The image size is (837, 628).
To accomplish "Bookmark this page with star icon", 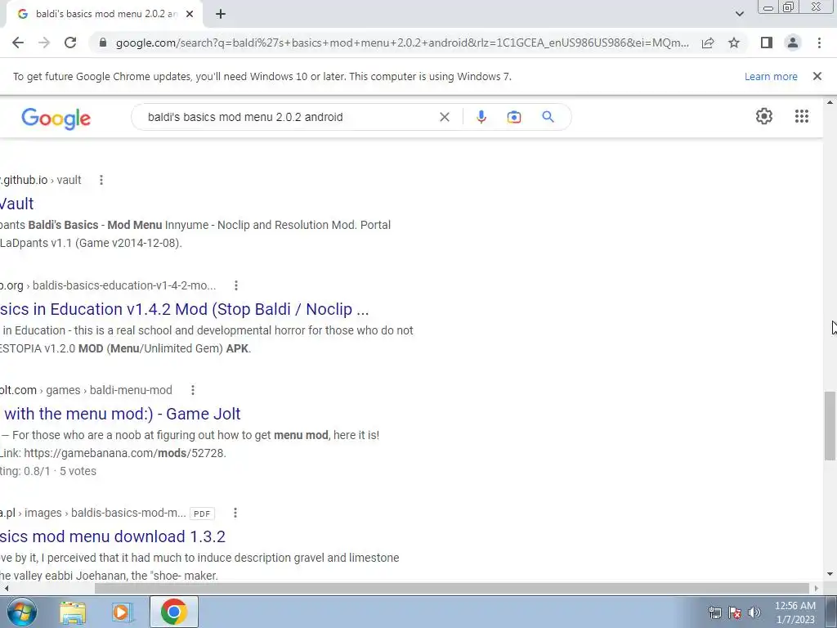I will pos(734,43).
